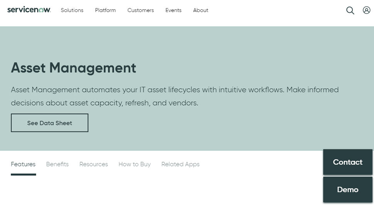Open the Customers menu
Screen dimensions: 374x210
tap(140, 10)
